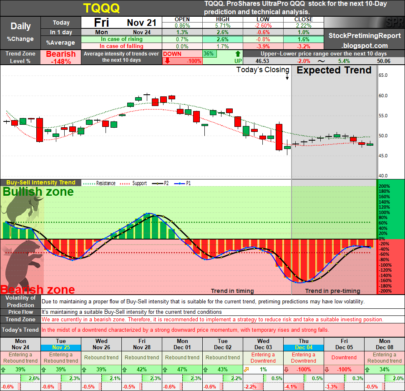Click the green up arrow under Mon Dec 08
The width and height of the screenshot is (405, 391).
(x=367, y=370)
